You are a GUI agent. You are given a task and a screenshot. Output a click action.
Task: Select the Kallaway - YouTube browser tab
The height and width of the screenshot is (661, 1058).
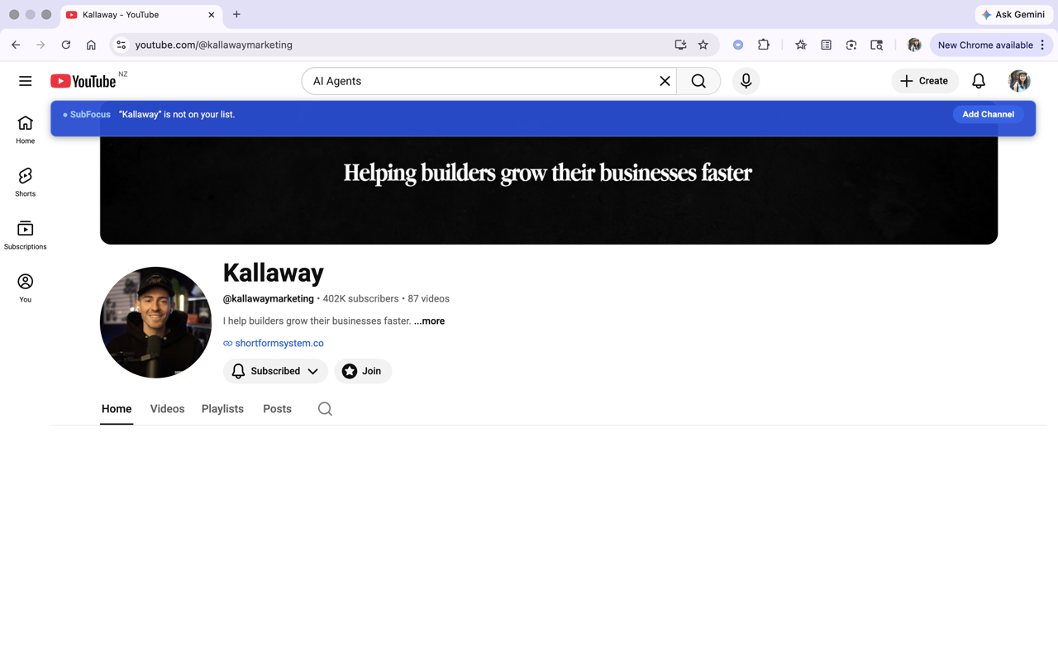(x=141, y=15)
